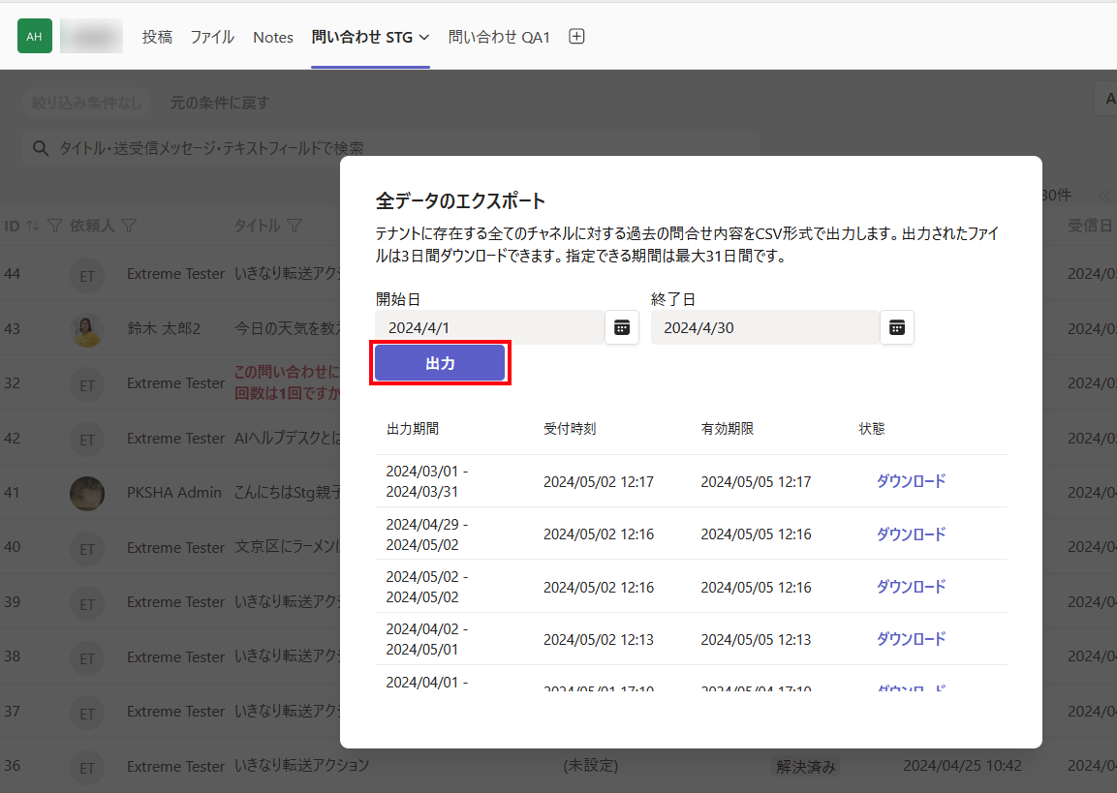The width and height of the screenshot is (1117, 793).
Task: Select ET avatar in row 44
Action: tap(87, 276)
